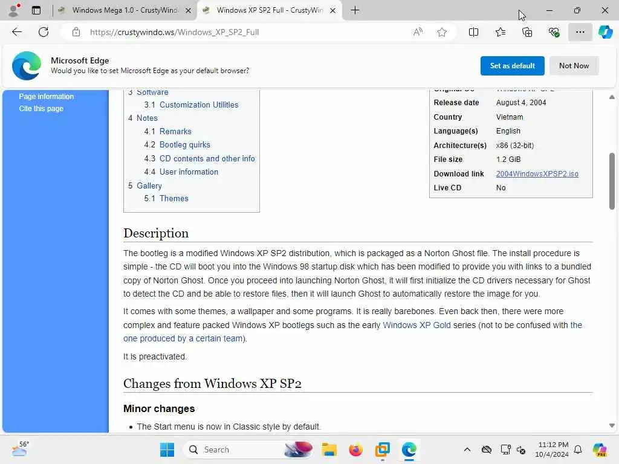Open split screen icon
This screenshot has height=464, width=619.
473,32
